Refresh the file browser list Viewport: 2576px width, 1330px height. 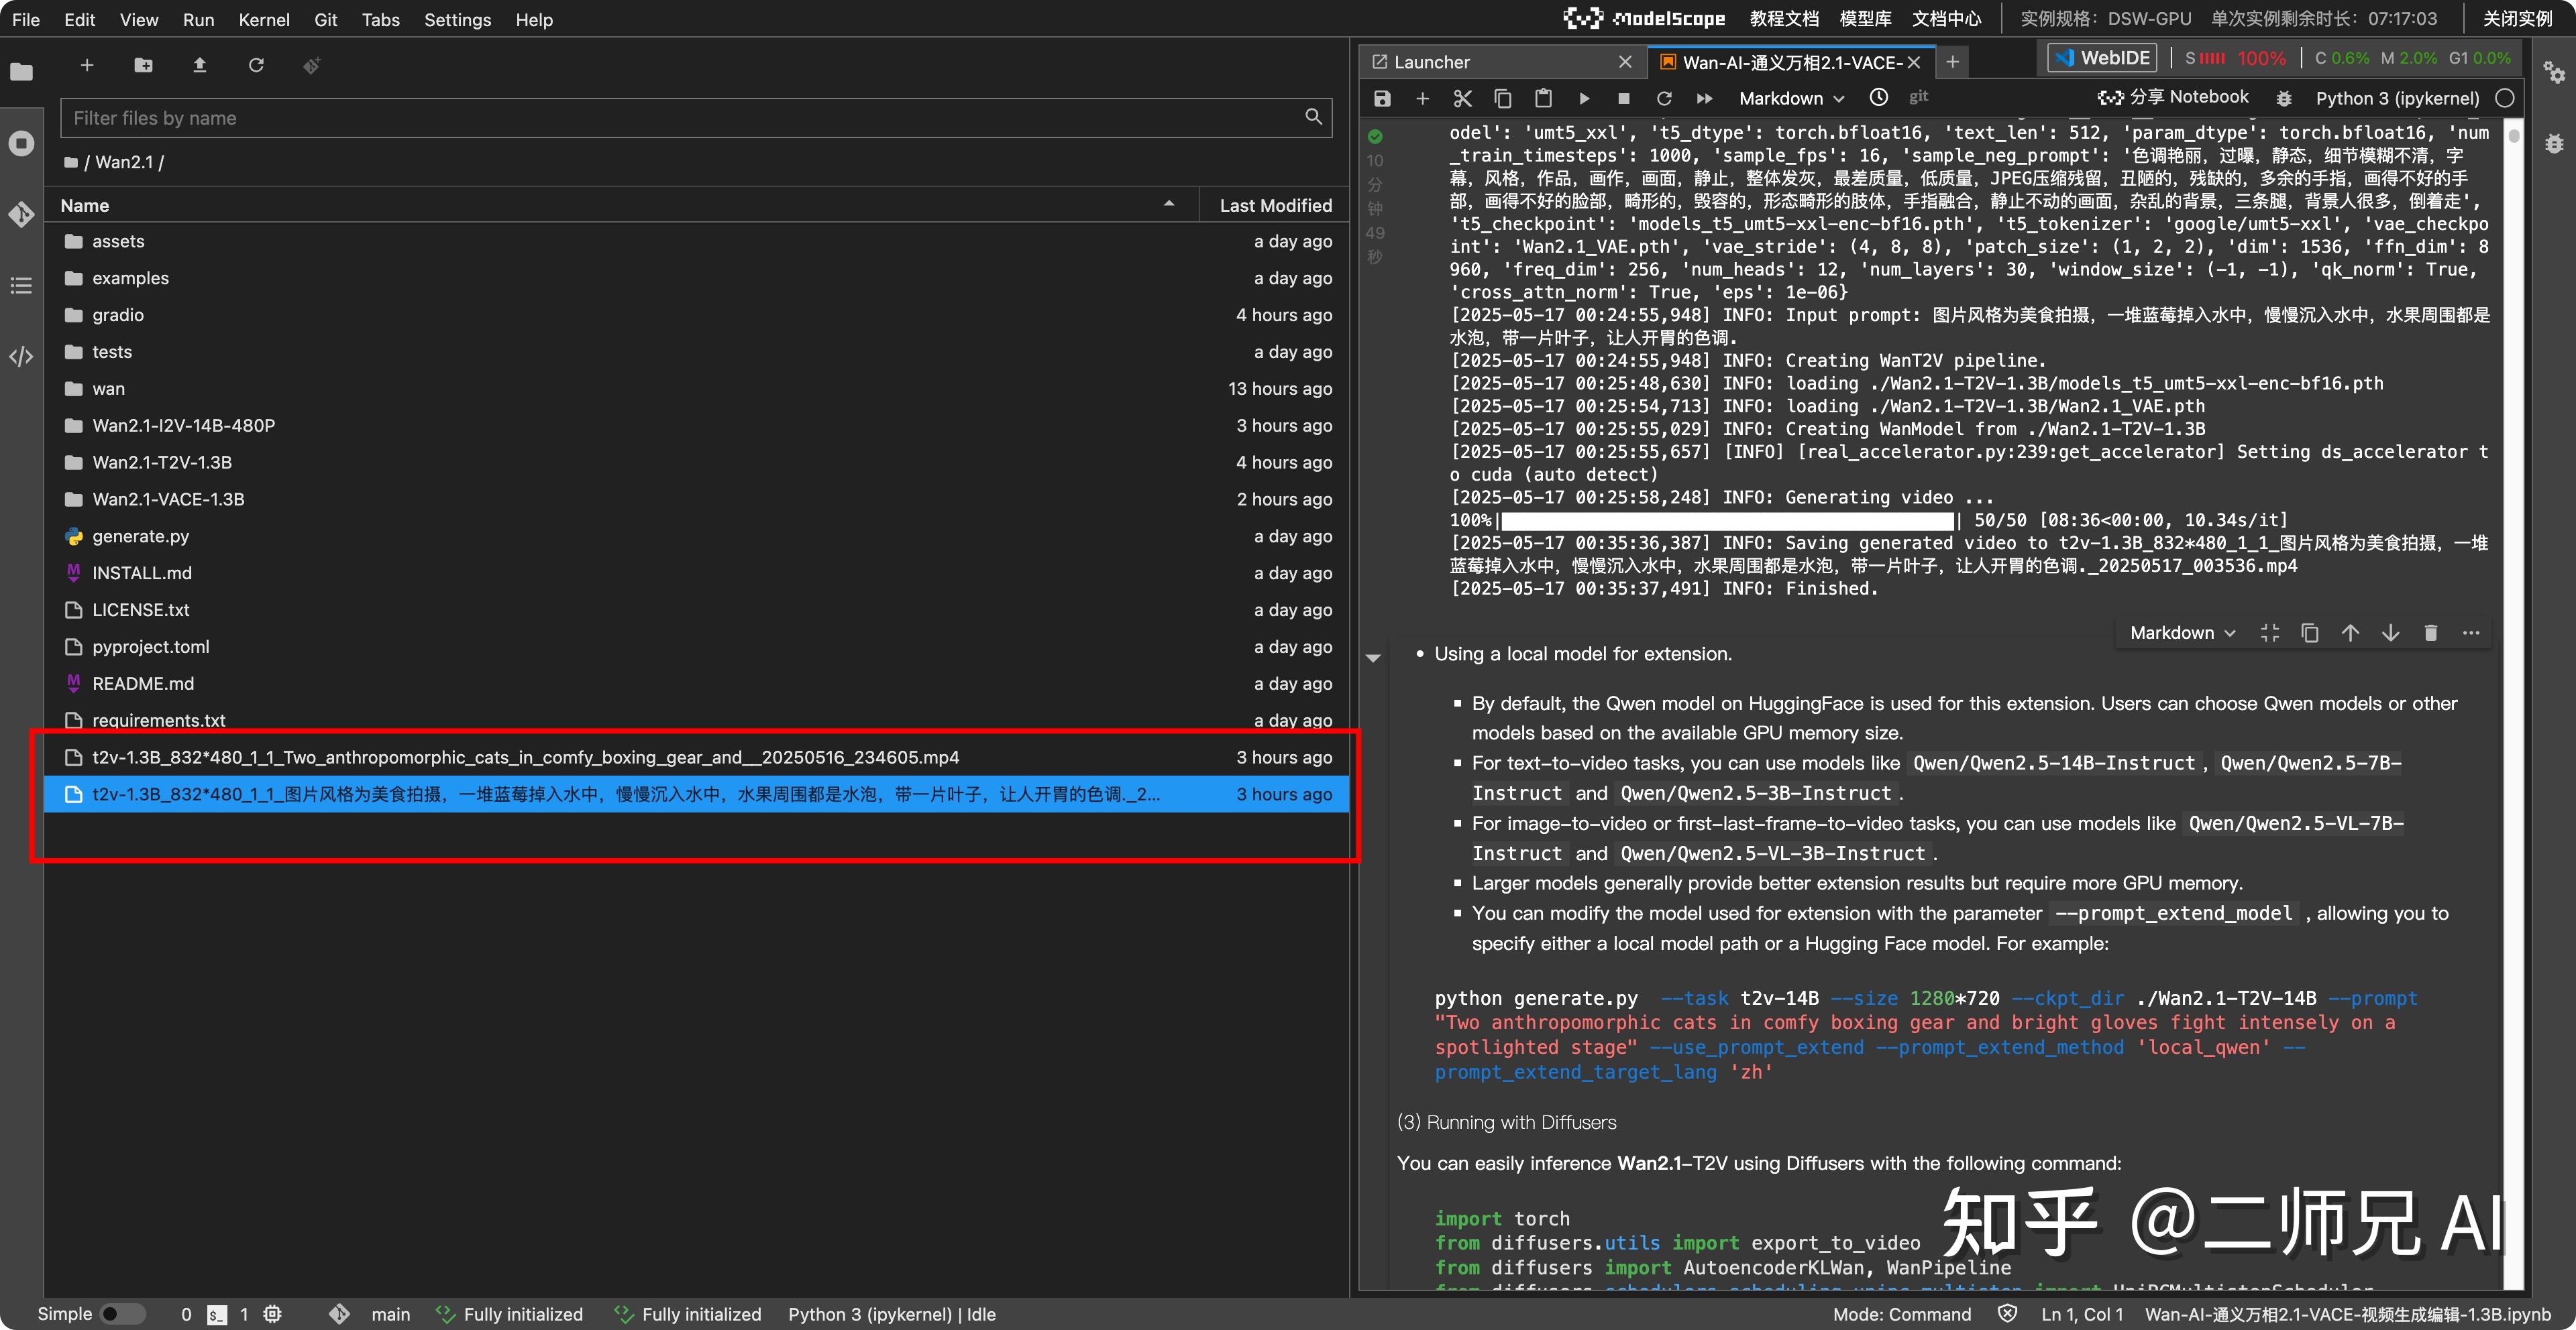tap(256, 65)
